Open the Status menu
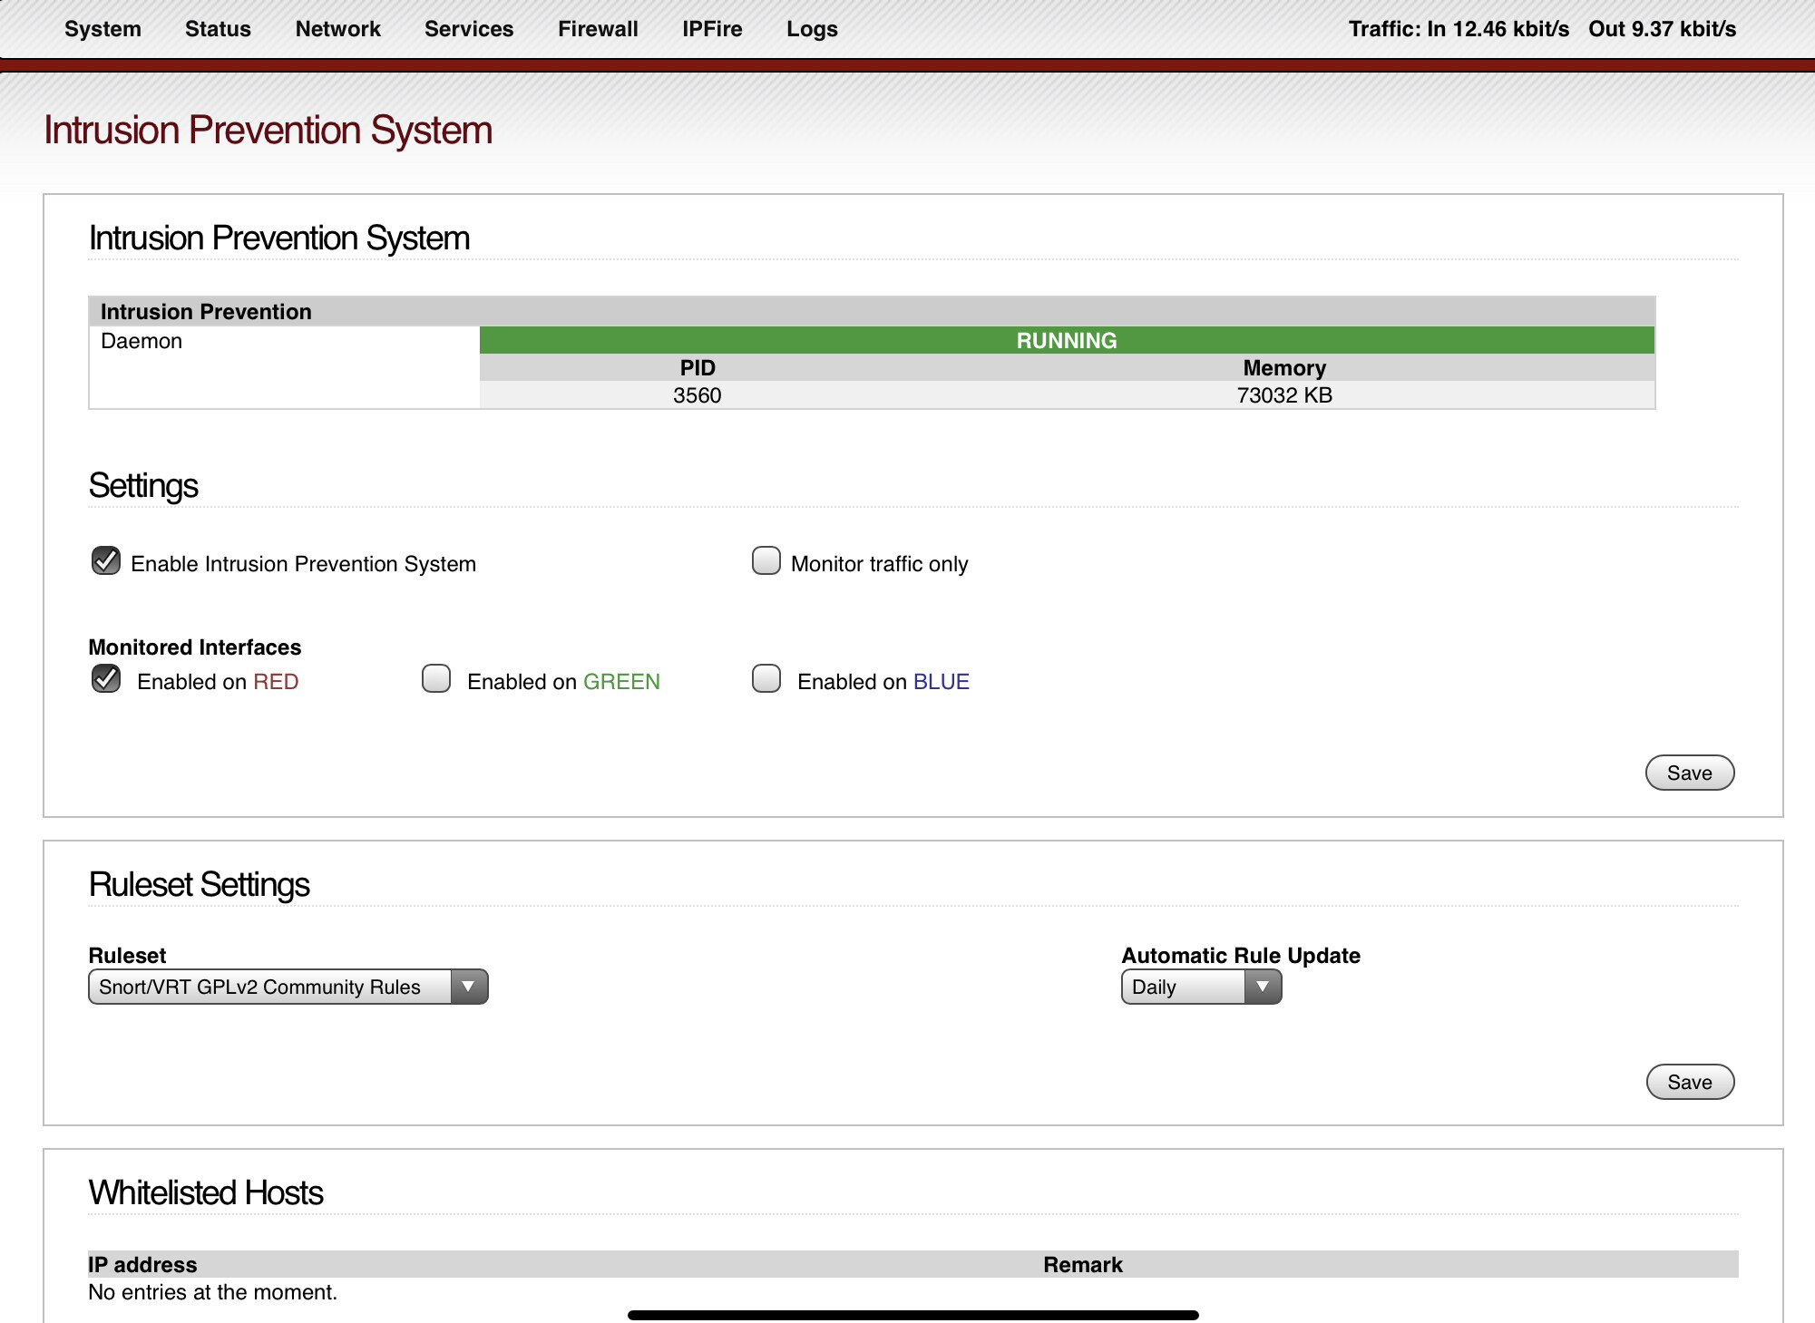1815x1323 pixels. tap(218, 29)
